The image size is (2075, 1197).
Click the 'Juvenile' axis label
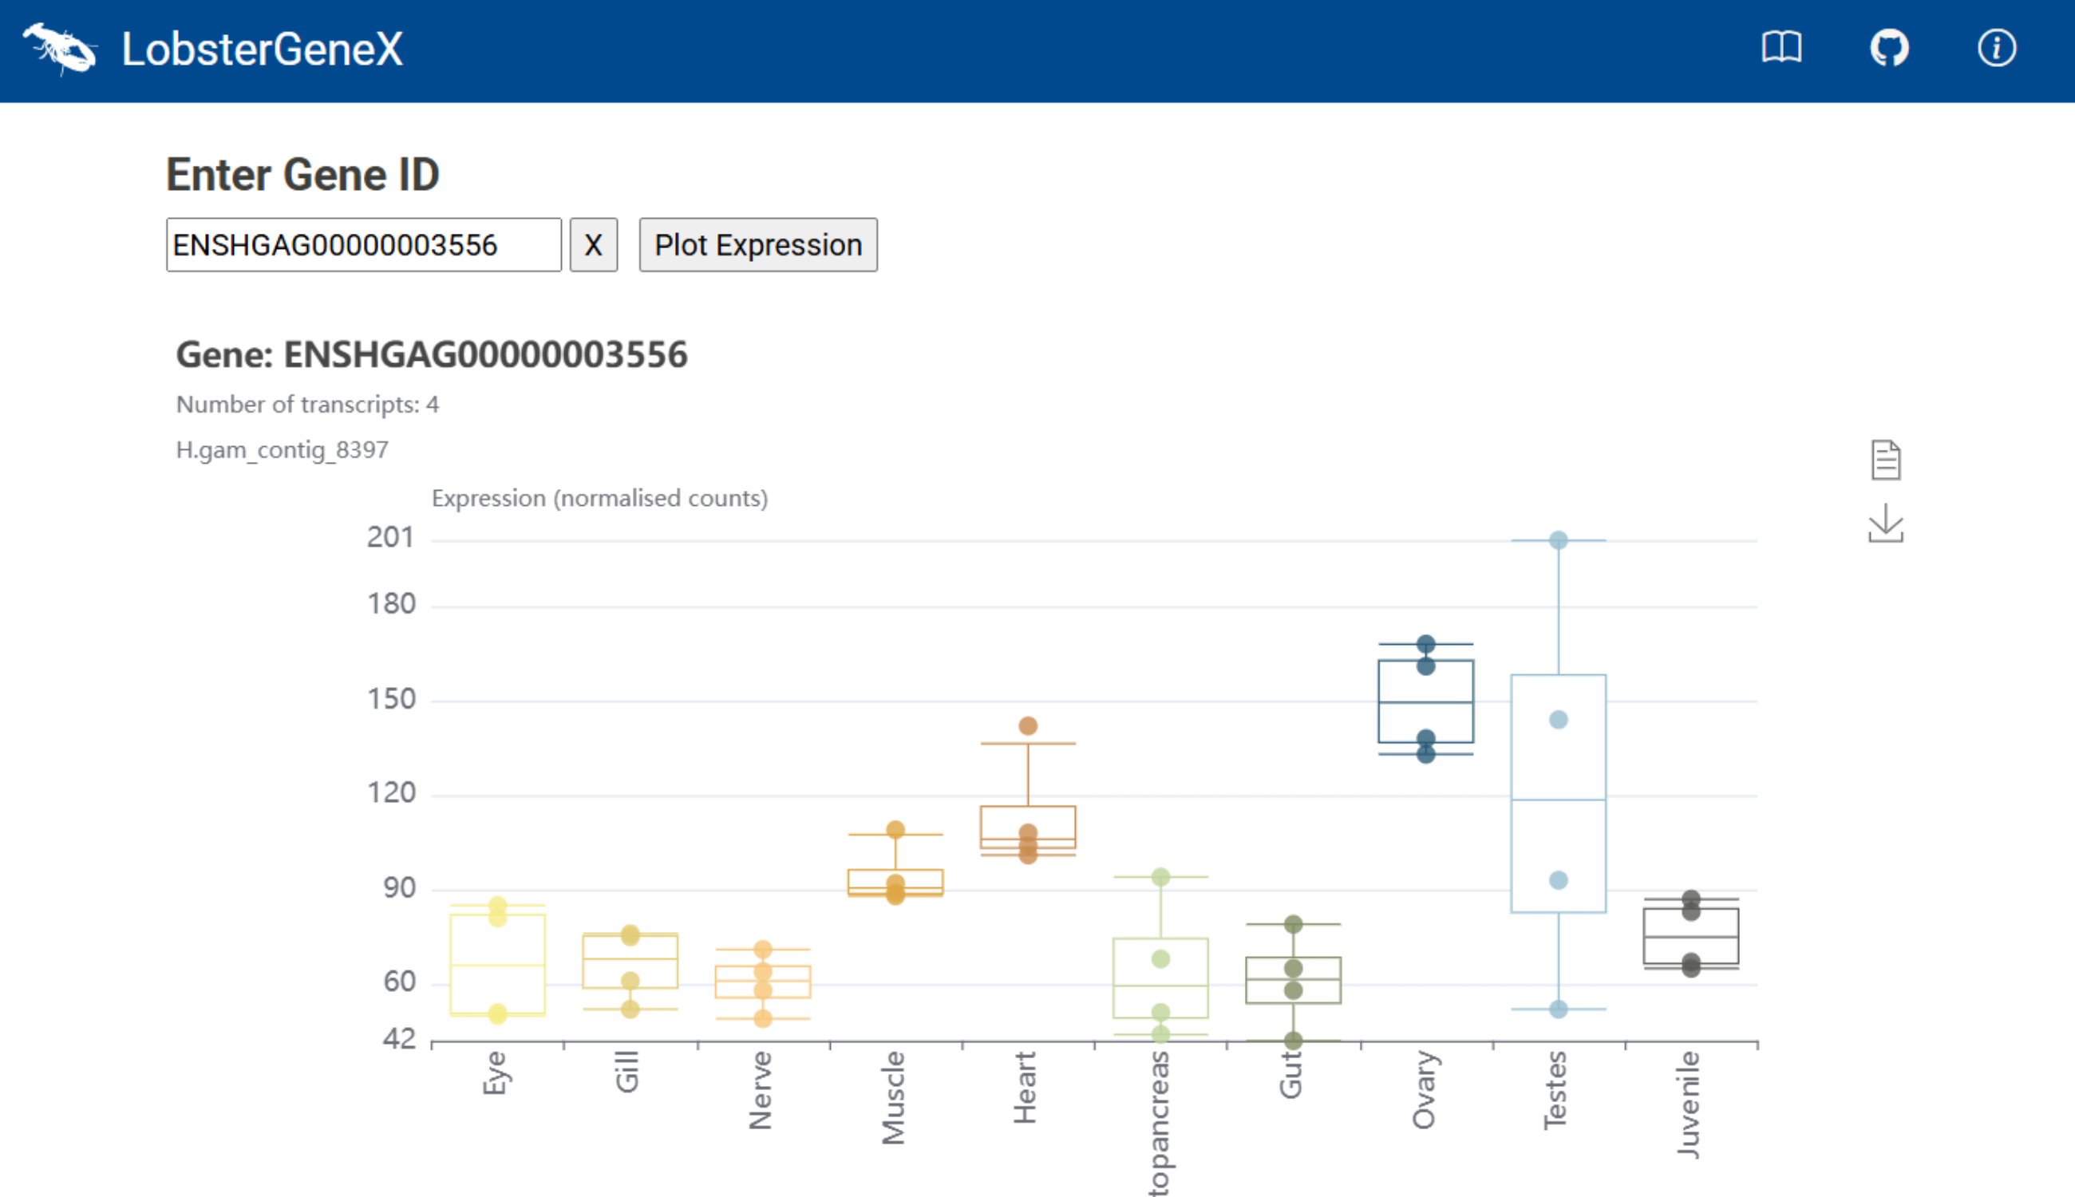(1688, 1104)
